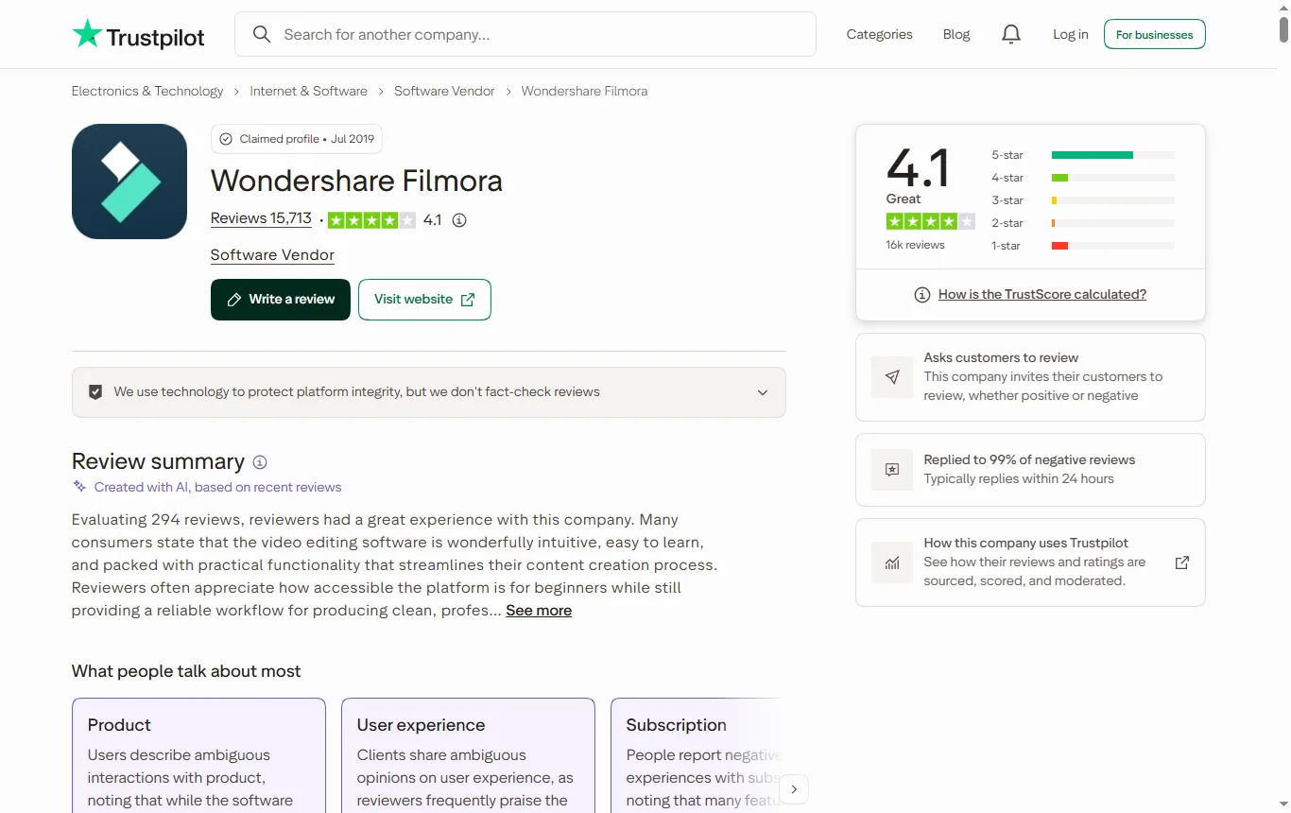Screen dimensions: 1291x813
Task: Open the Product topic card
Action: click(198, 755)
